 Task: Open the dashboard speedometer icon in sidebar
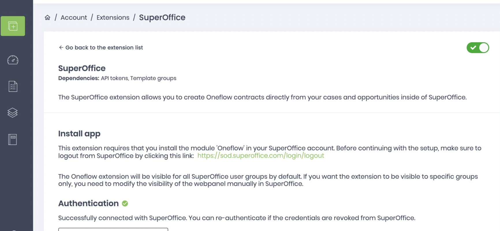(x=13, y=60)
